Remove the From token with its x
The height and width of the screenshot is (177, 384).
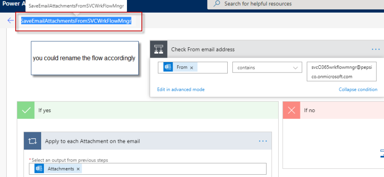click(192, 68)
